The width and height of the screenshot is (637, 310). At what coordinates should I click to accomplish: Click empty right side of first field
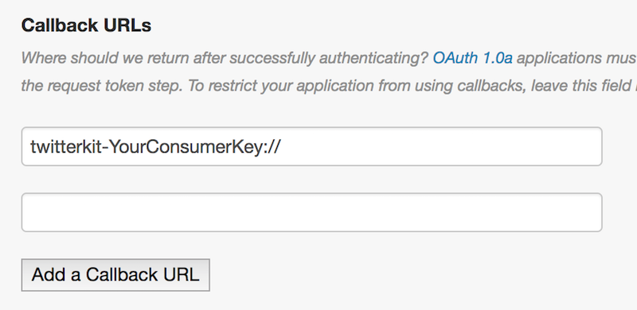[443, 146]
